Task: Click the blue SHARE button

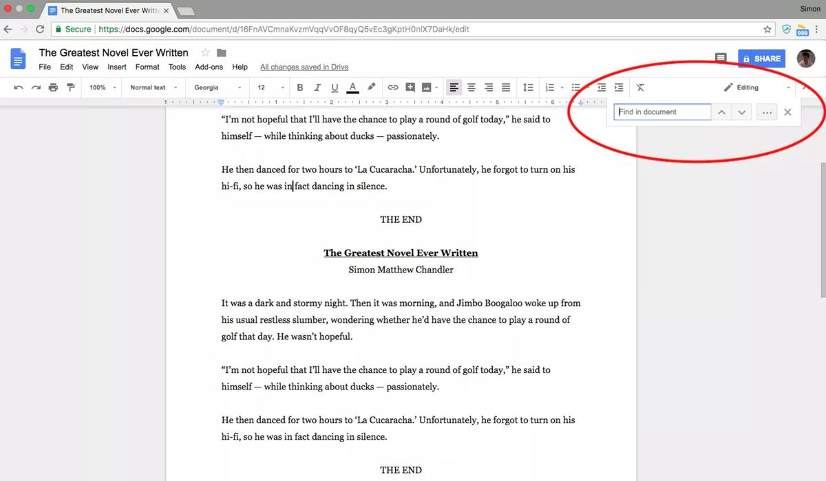Action: (x=761, y=58)
